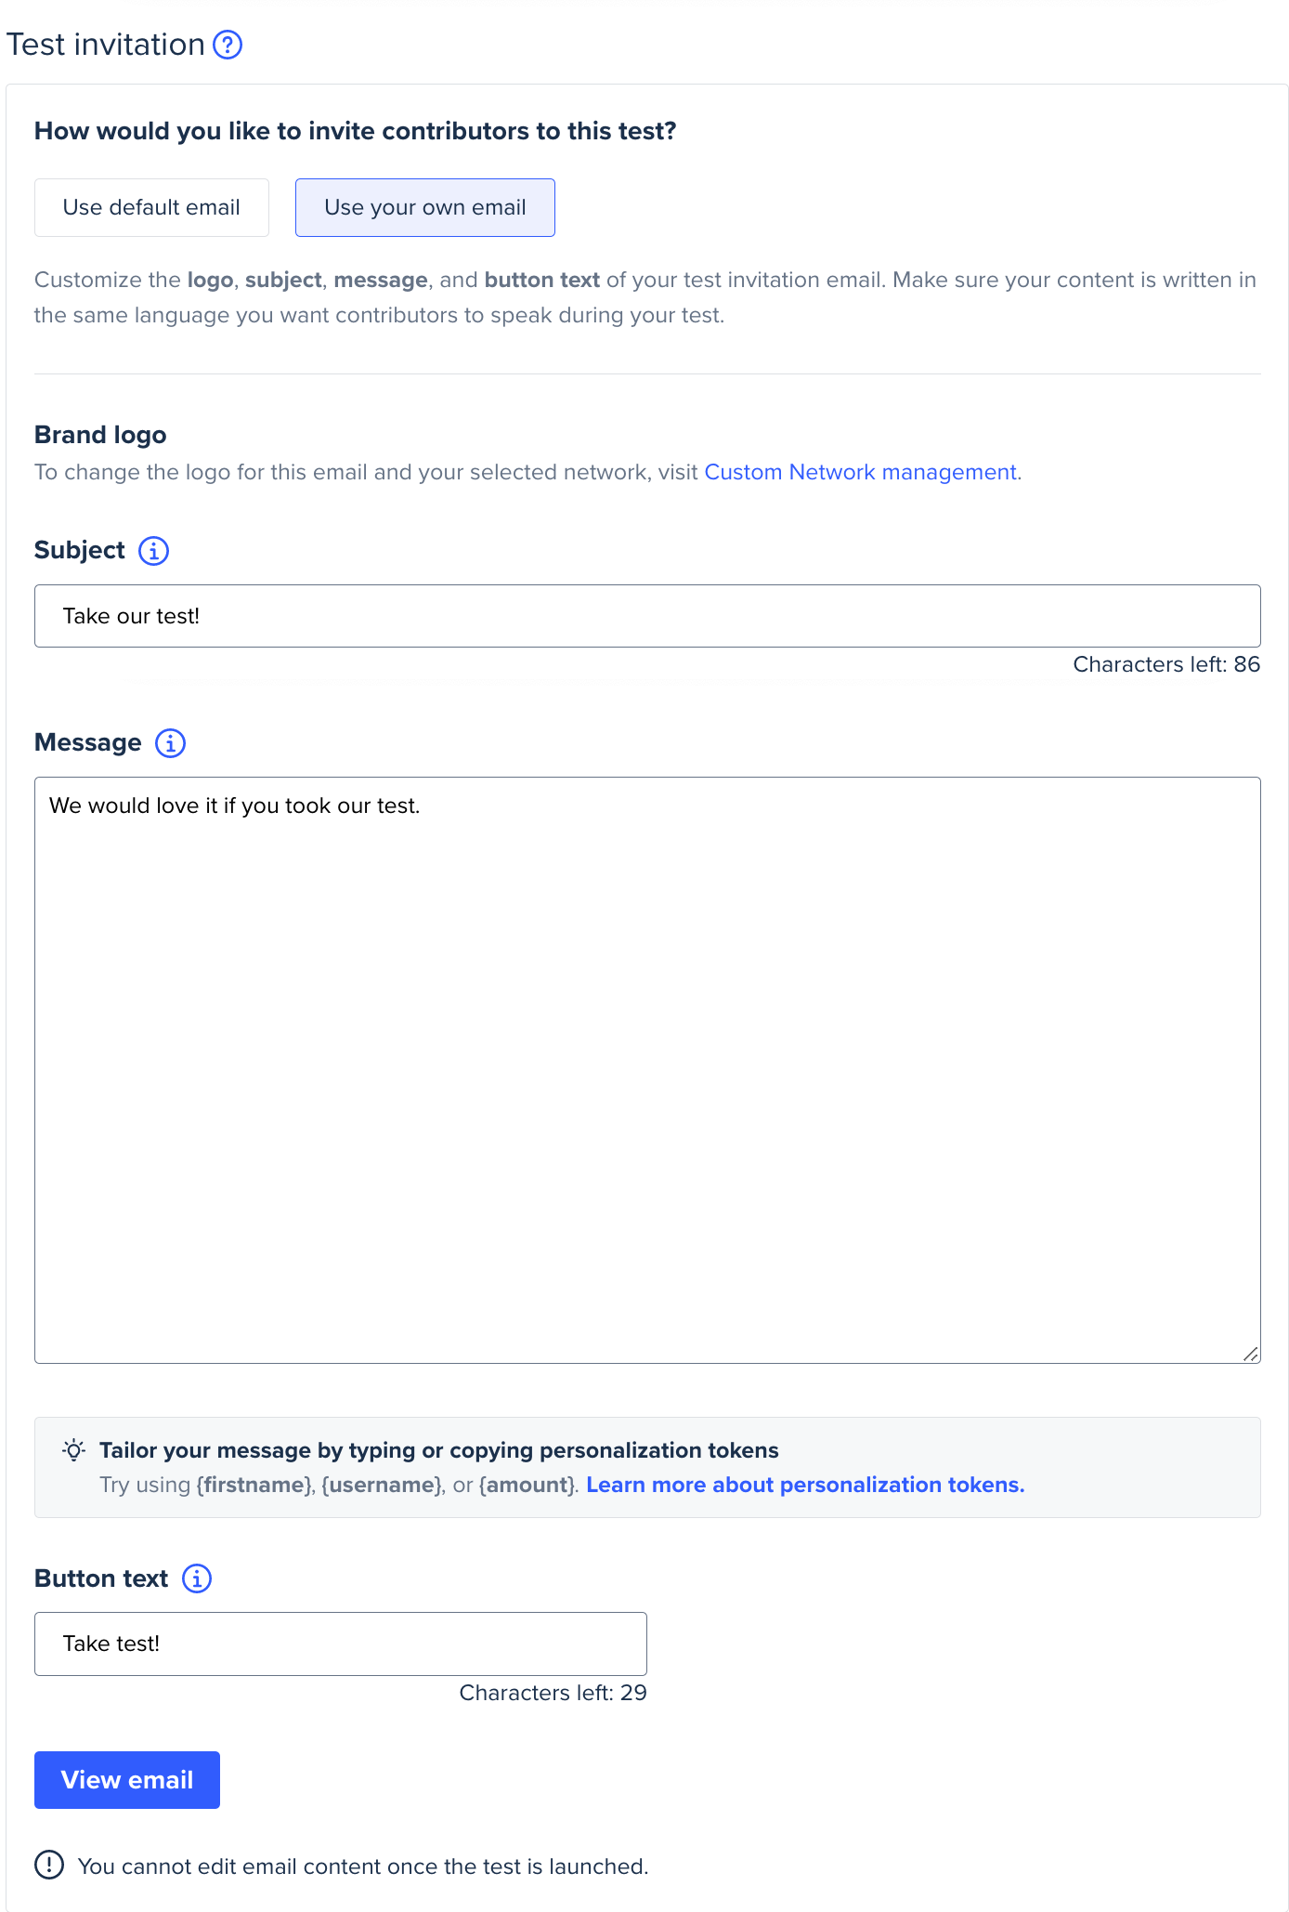Focus the Subject input field
The image size is (1289, 1912).
coord(647,616)
